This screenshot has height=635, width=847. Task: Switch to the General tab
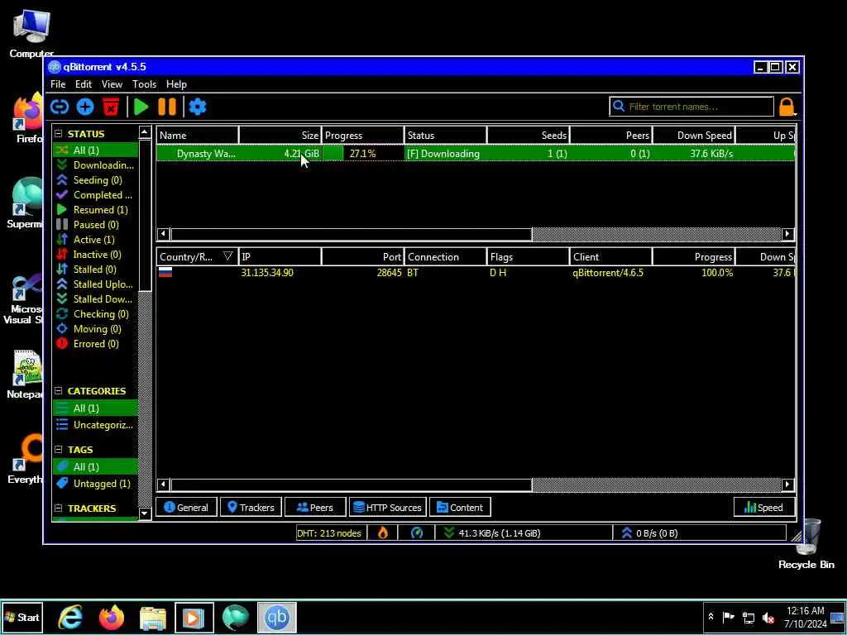pyautogui.click(x=186, y=508)
